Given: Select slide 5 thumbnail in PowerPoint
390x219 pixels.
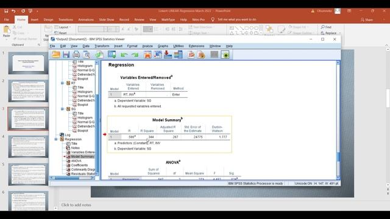Looking at the screenshot, I should click(29, 175).
